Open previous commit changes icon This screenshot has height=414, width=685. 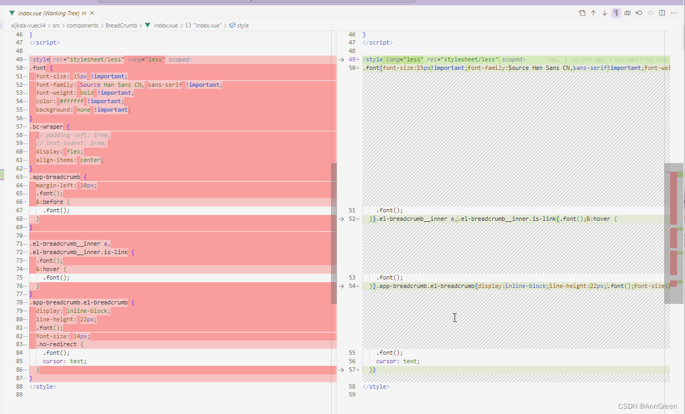(639, 13)
